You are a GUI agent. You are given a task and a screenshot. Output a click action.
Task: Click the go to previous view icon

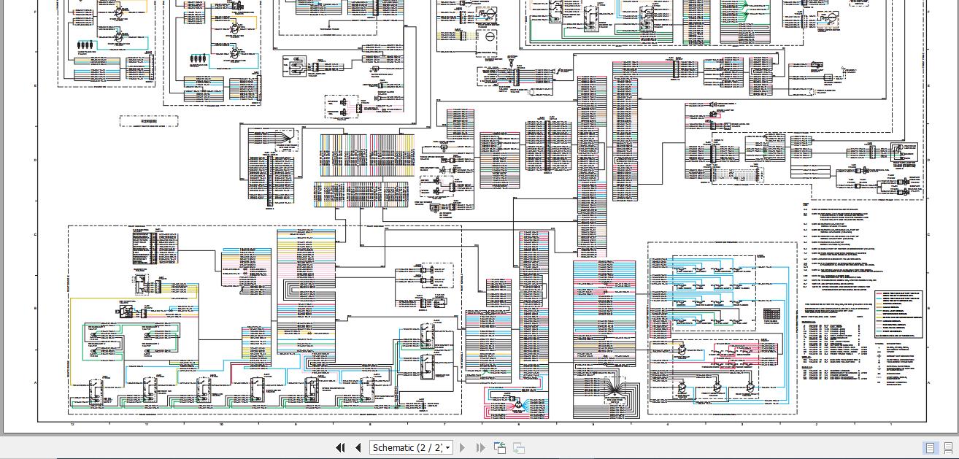(x=500, y=447)
